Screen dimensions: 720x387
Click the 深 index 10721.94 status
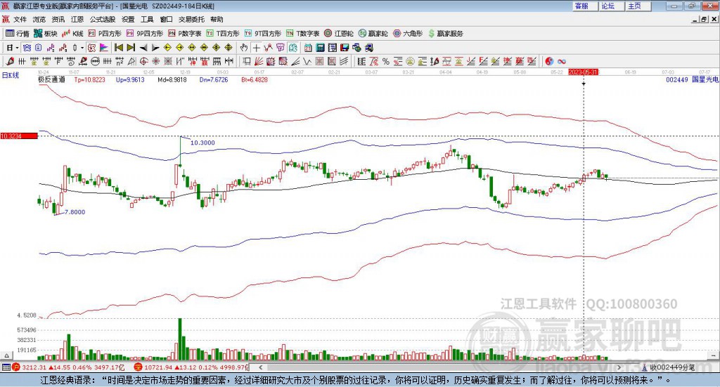click(191, 367)
